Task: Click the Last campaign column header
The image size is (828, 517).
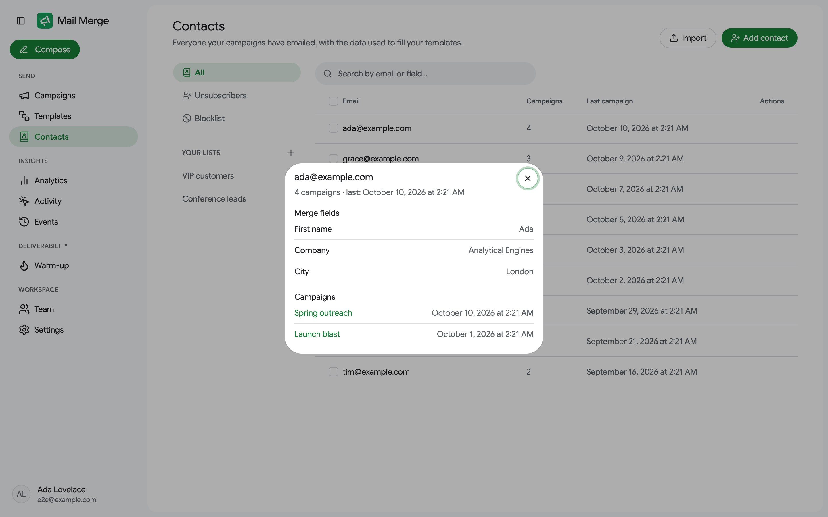Action: coord(609,101)
